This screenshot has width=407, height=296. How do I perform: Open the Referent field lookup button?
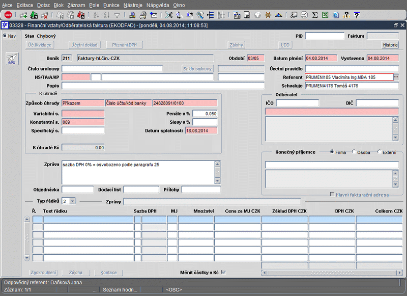396,77
